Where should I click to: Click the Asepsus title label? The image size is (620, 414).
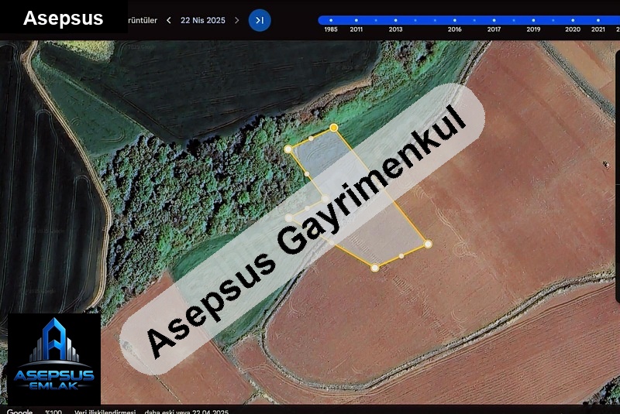click(63, 19)
